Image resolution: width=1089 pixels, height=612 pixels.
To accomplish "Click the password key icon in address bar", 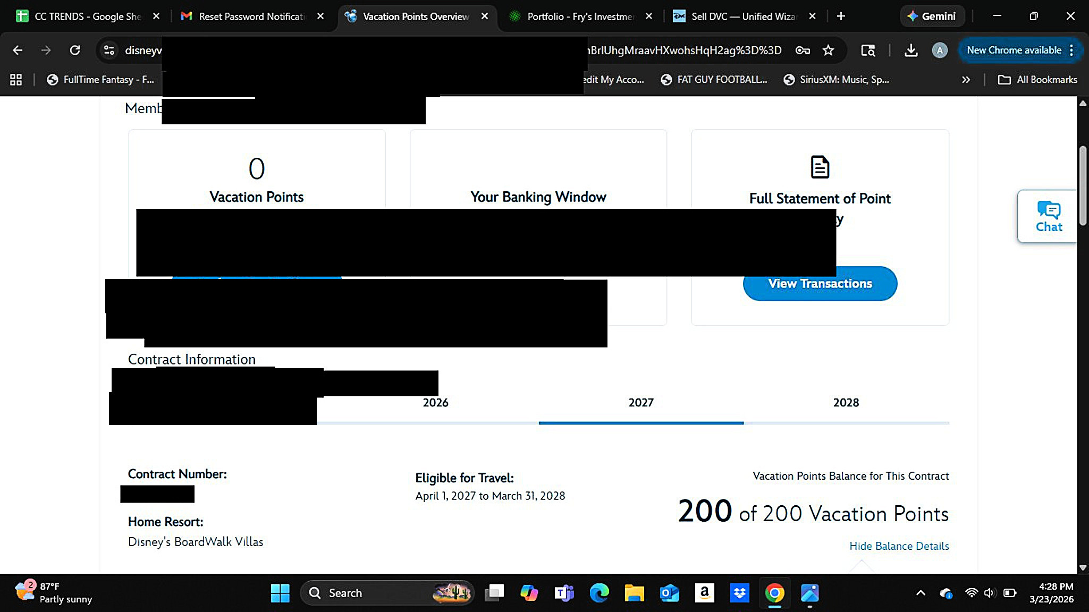I will tap(802, 50).
